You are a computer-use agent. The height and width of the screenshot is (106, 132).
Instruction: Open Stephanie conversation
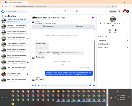coord(15,32)
